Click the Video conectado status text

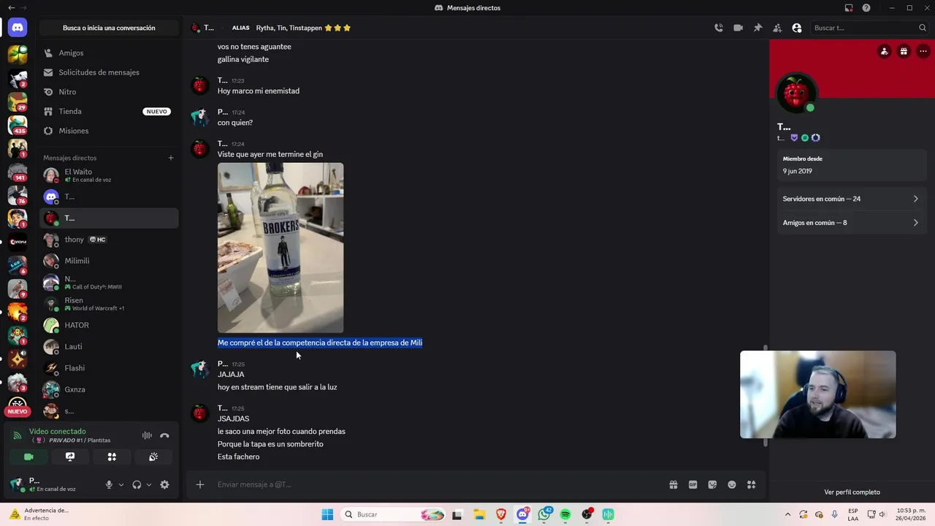tap(58, 432)
